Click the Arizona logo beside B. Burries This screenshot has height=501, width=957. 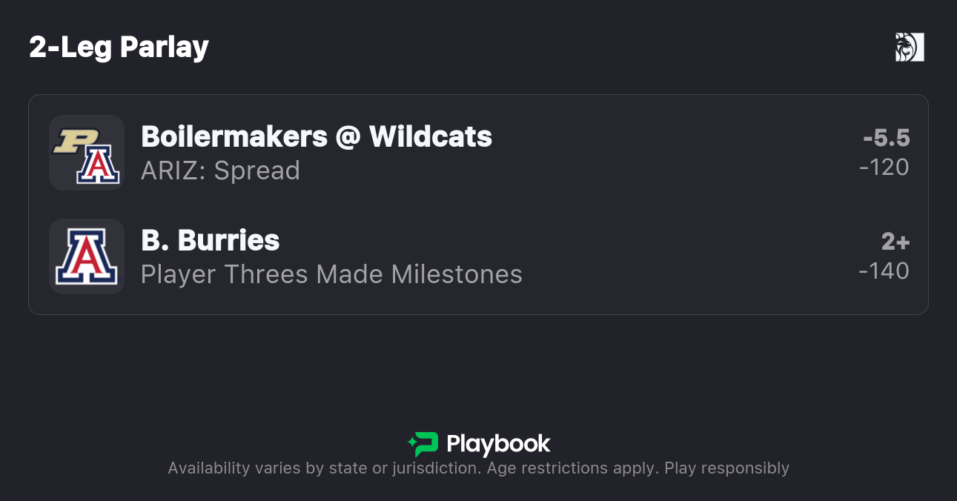(86, 256)
